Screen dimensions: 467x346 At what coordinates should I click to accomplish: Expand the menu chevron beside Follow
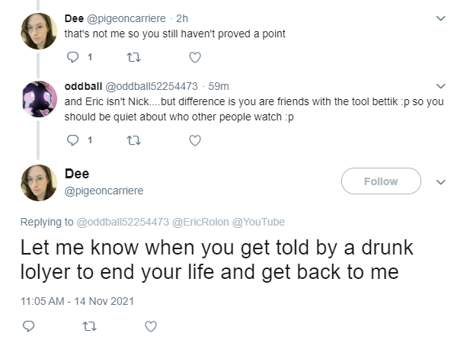[440, 182]
